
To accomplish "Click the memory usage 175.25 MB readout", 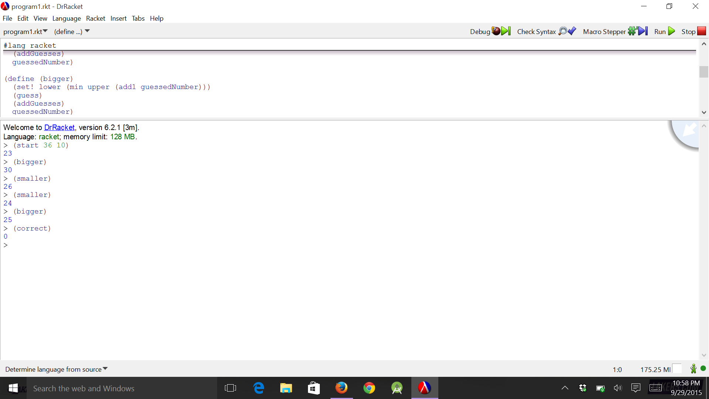I will [x=655, y=369].
